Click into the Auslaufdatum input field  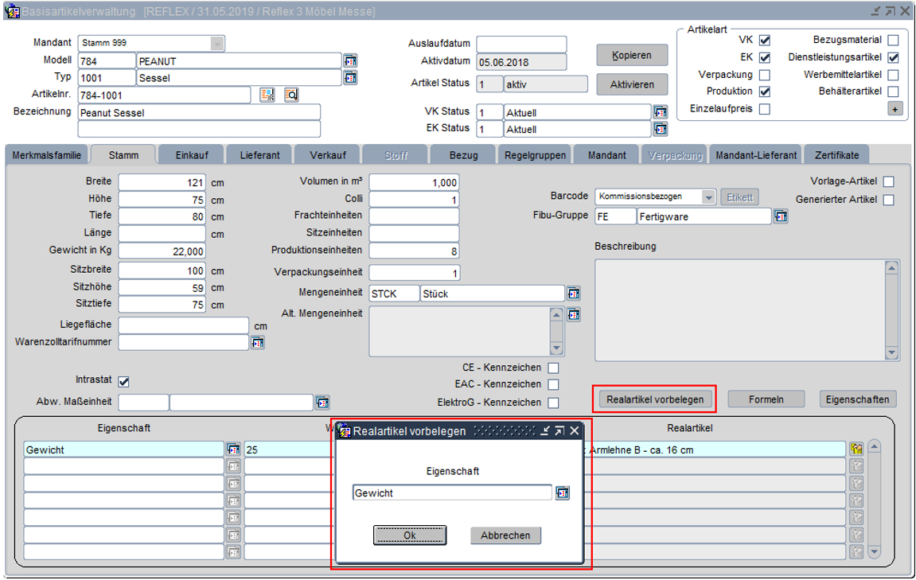coord(521,44)
